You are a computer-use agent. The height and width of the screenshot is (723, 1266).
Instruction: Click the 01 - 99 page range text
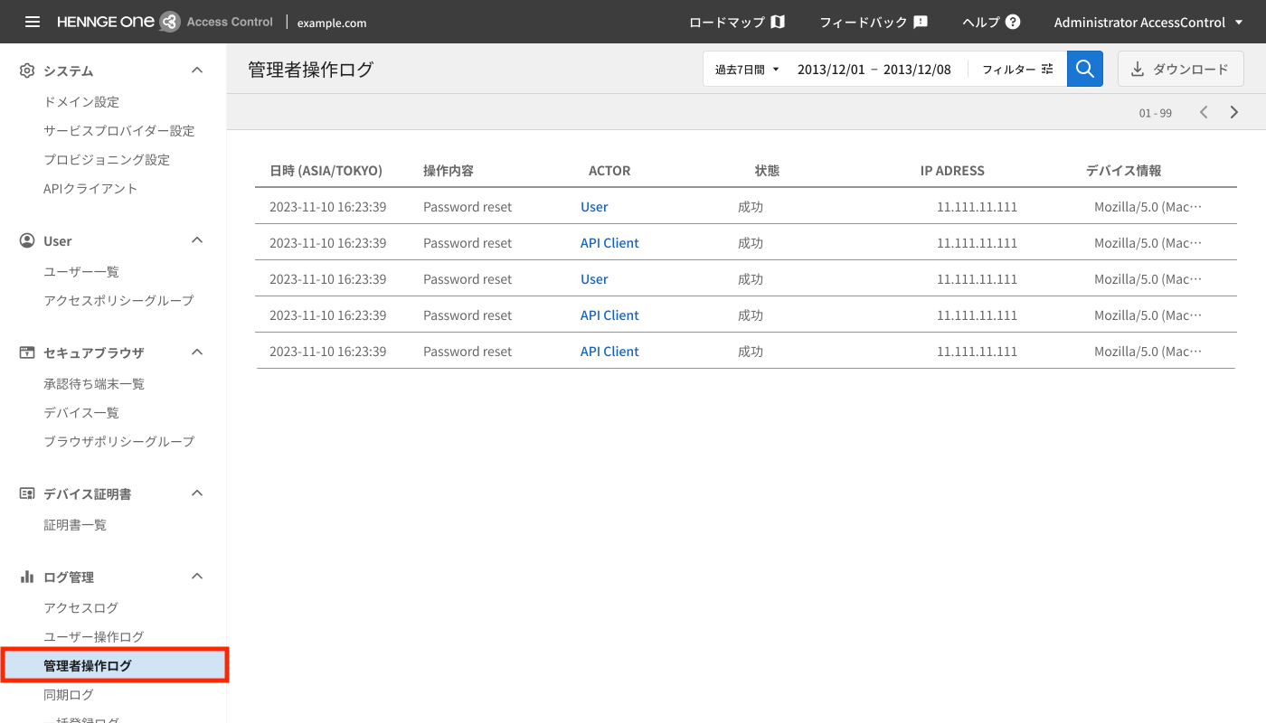1156,113
